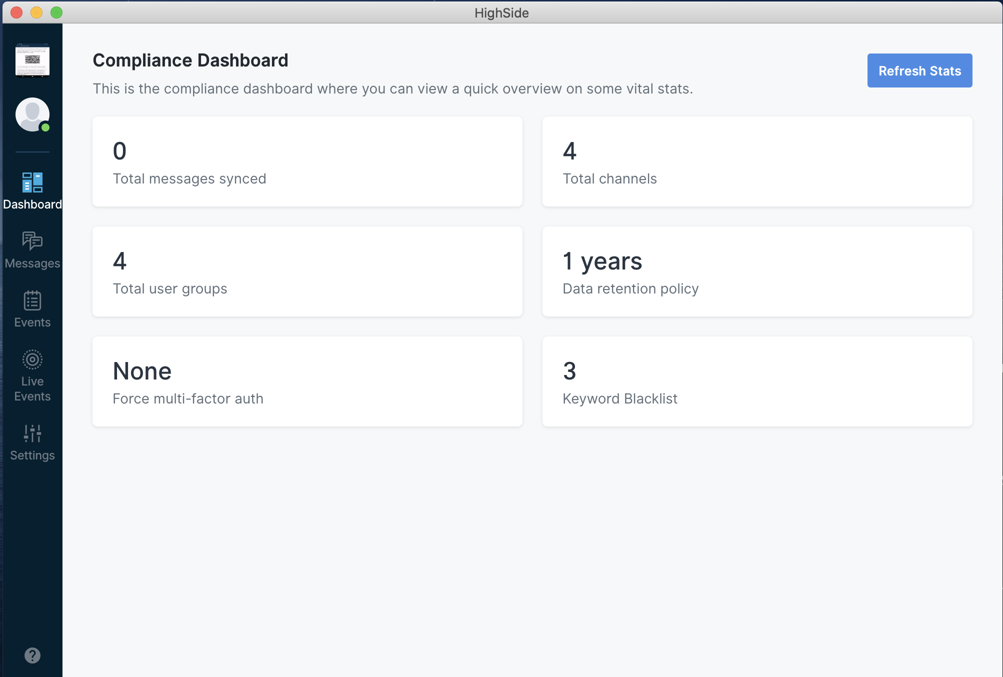Open the Live Events sidebar icon

click(32, 359)
